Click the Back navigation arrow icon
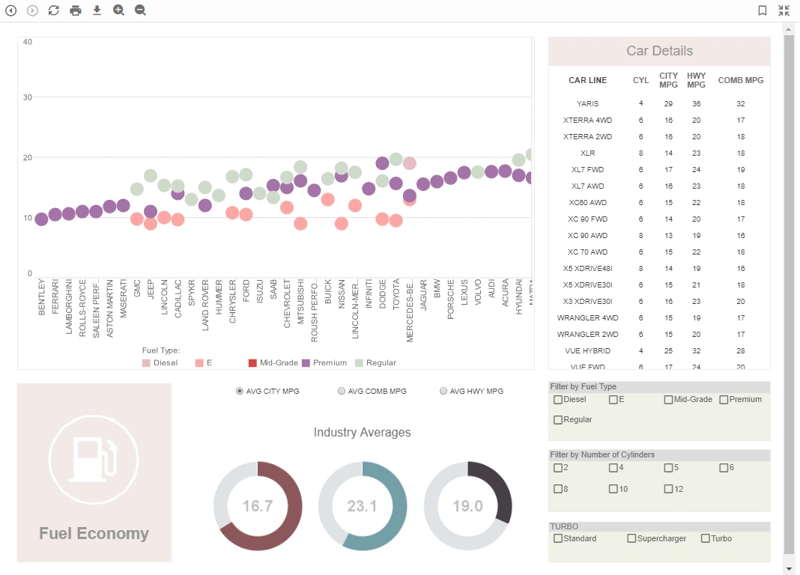This screenshot has width=800, height=575. [10, 10]
